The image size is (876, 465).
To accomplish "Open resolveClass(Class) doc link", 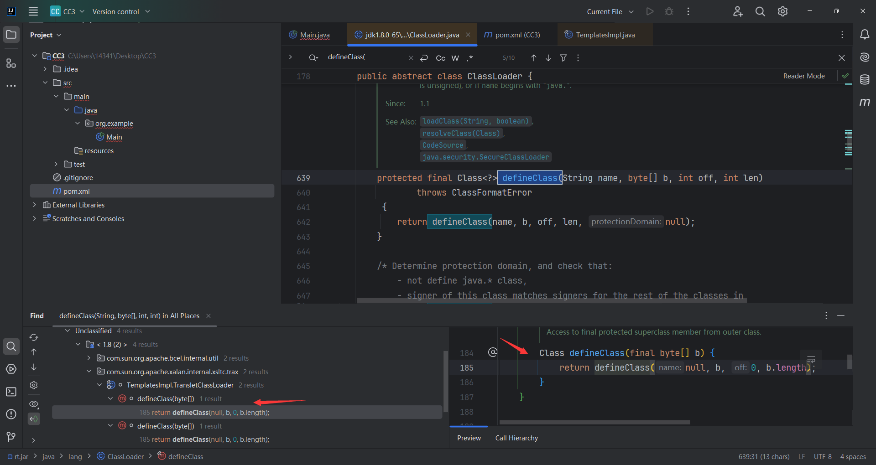I will 461,134.
